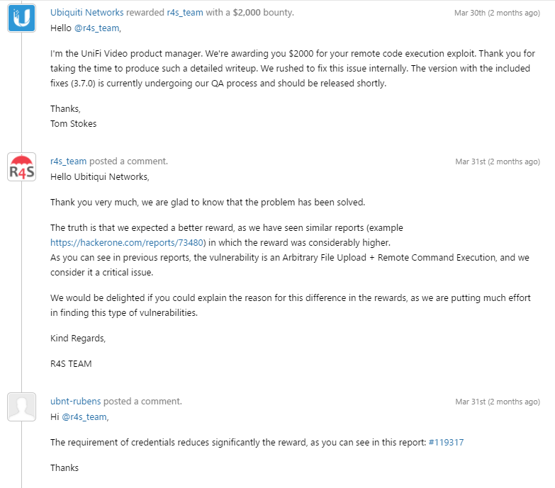Image resolution: width=555 pixels, height=488 pixels.
Task: Click the Tom Stokes signature line
Action: (x=74, y=123)
